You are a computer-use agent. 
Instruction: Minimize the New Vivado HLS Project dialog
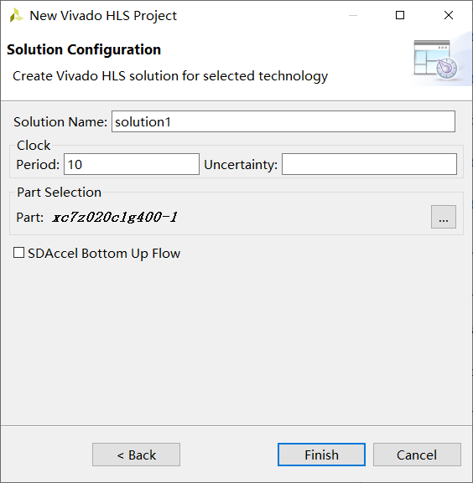coord(353,15)
